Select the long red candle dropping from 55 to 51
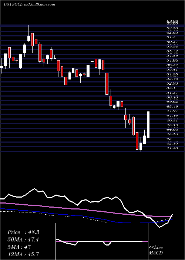The image size is (185, 260). (x=107, y=84)
